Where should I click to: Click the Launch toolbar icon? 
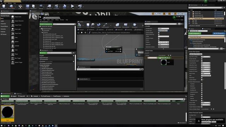tap(80, 6)
